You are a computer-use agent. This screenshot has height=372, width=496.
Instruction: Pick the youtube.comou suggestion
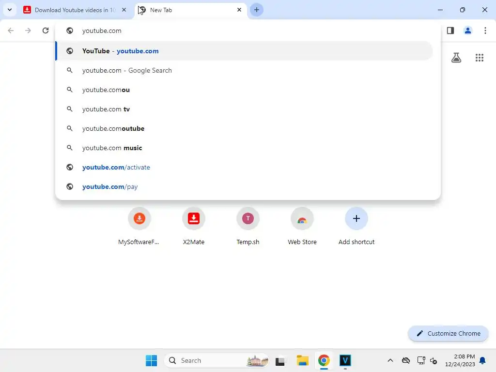pyautogui.click(x=244, y=90)
